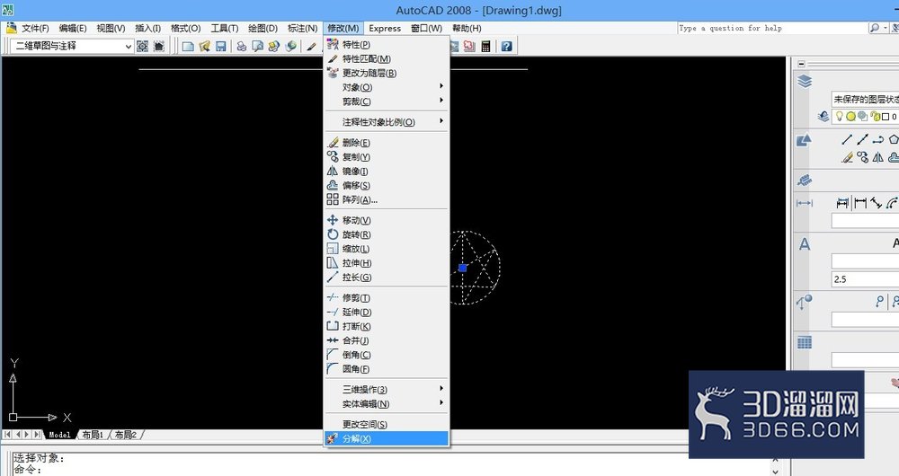Click the Break (打断) command icon
This screenshot has height=476, width=899.
tap(333, 327)
